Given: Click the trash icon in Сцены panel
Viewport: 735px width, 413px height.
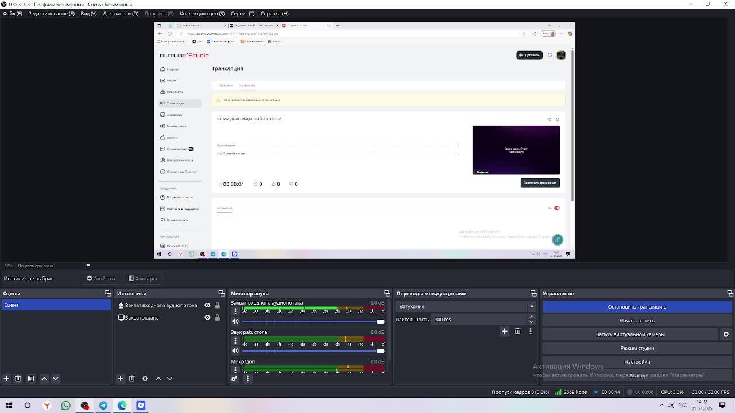Looking at the screenshot, I should (x=18, y=379).
